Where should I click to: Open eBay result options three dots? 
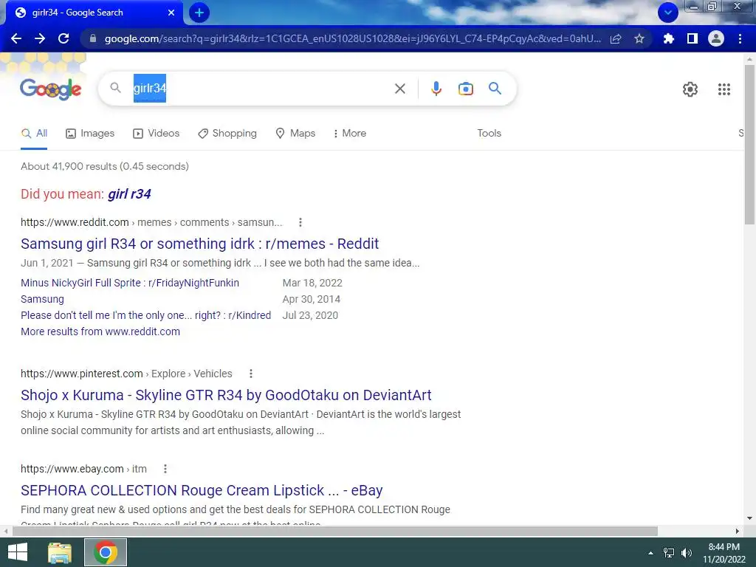(x=165, y=469)
